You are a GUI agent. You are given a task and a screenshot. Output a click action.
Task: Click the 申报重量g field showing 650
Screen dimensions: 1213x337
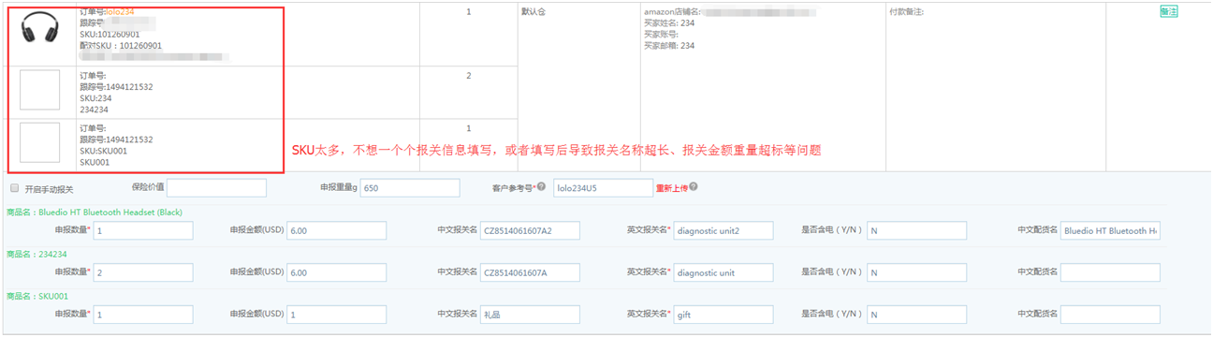[410, 188]
